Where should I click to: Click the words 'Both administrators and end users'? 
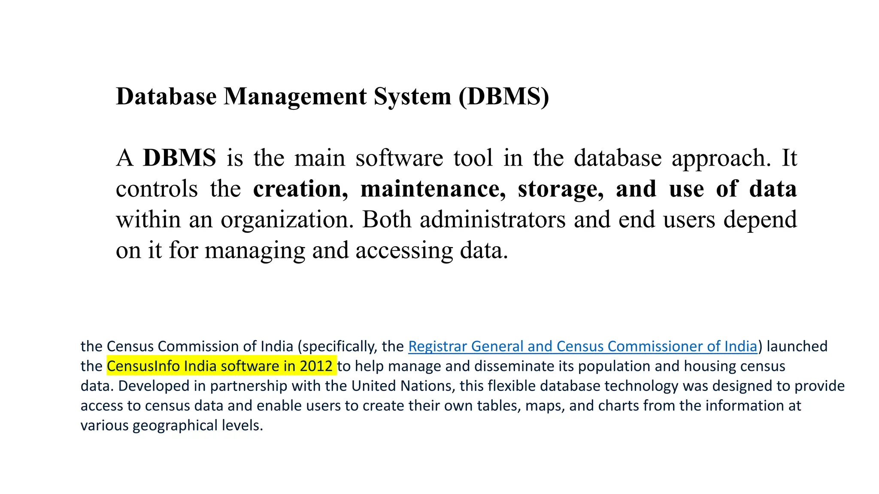[538, 220]
